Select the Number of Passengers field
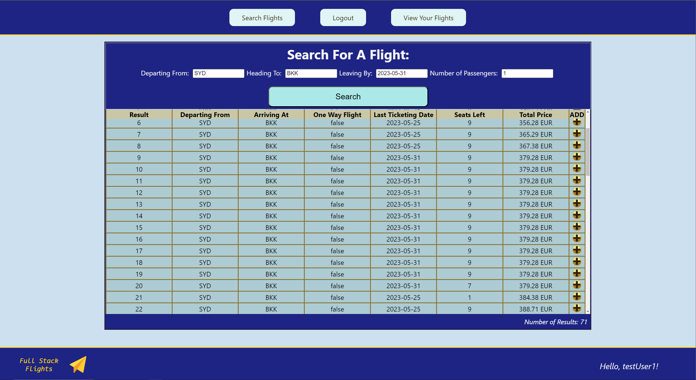Viewport: 696px width, 380px height. [527, 73]
